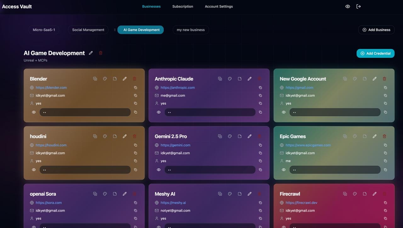Duplicate the Blender credential card
The width and height of the screenshot is (403, 228).
point(95,79)
